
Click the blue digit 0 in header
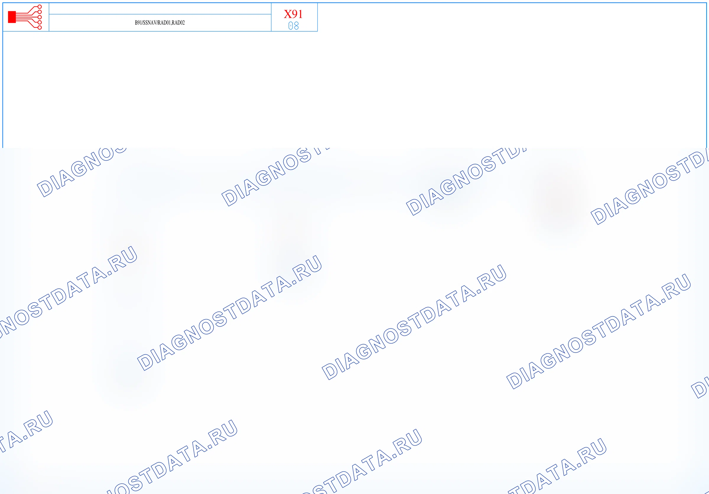(291, 26)
